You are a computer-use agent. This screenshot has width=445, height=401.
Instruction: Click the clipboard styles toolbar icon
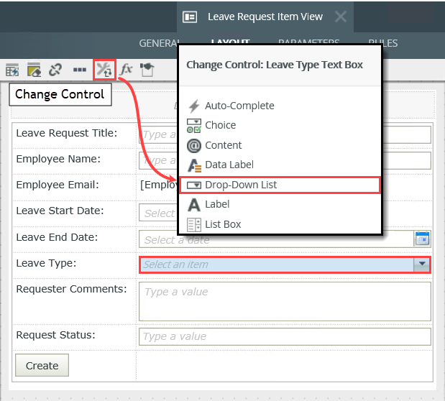pos(147,70)
